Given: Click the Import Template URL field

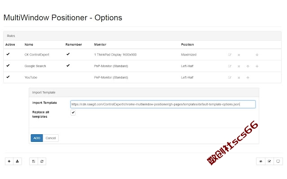Looking at the screenshot, I should pyautogui.click(x=163, y=104).
